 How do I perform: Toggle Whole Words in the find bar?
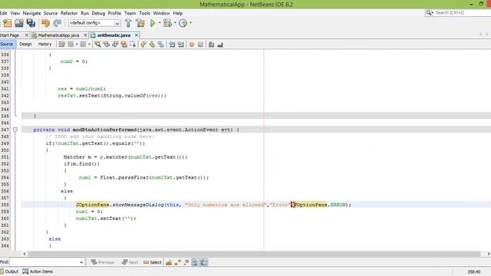point(177,262)
